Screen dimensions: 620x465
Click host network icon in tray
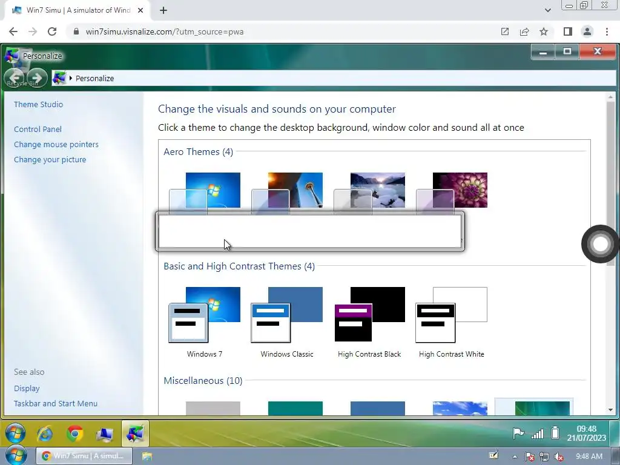(x=544, y=457)
